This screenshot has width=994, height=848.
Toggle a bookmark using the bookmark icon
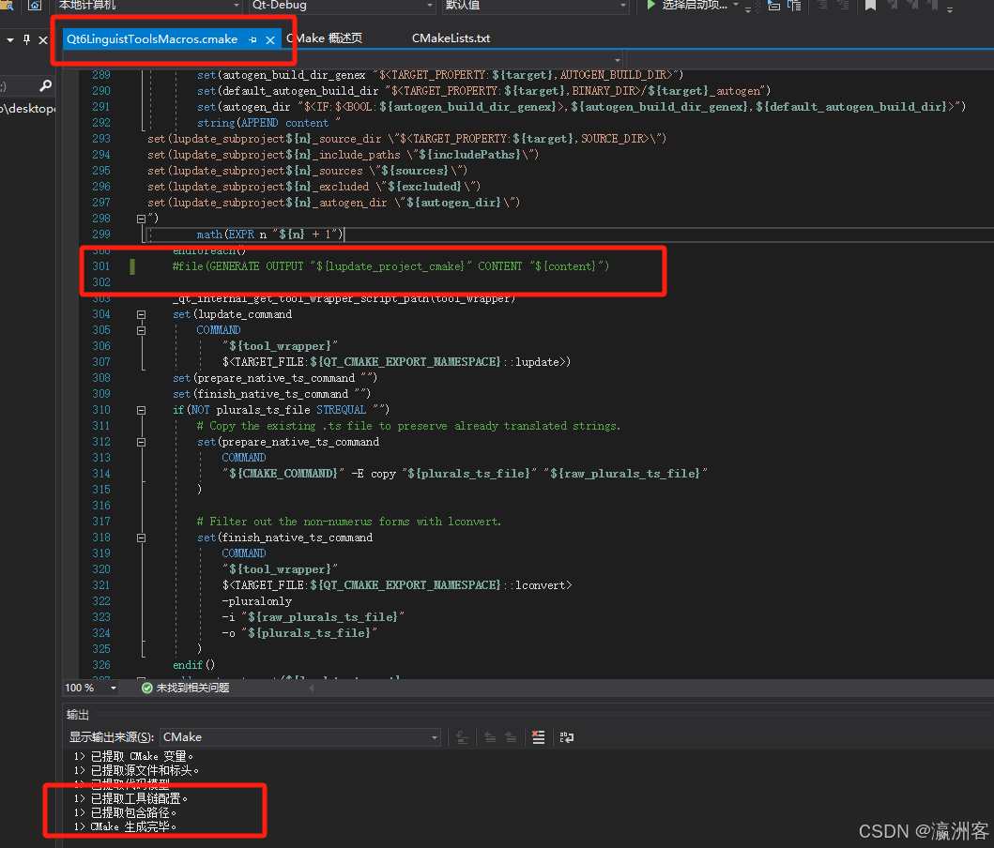869,8
